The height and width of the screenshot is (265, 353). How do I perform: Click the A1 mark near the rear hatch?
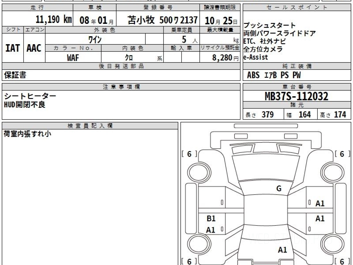pos(282,250)
